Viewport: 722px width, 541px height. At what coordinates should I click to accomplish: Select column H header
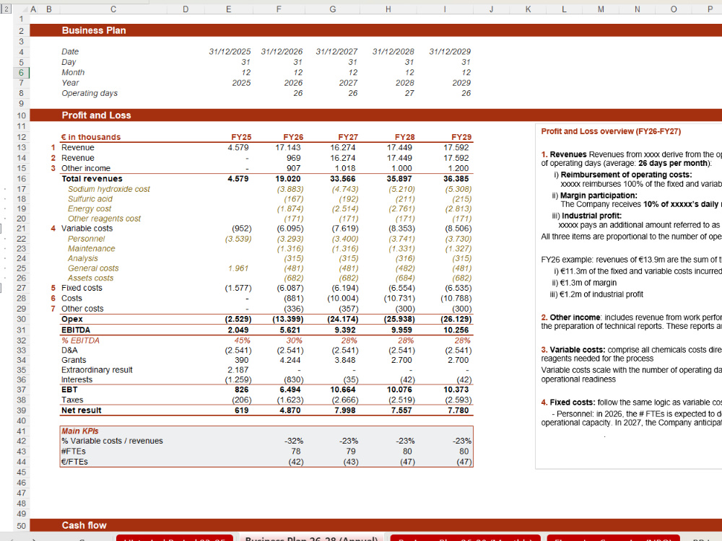(388, 9)
